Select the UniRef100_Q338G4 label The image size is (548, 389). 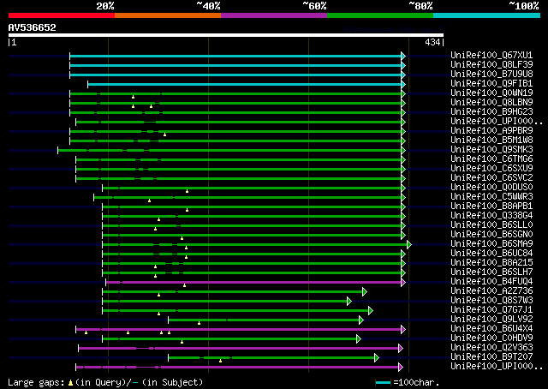tap(491, 216)
